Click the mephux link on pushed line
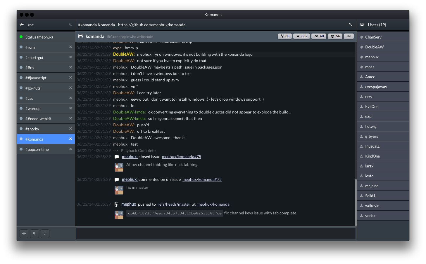The image size is (426, 264). click(x=129, y=204)
